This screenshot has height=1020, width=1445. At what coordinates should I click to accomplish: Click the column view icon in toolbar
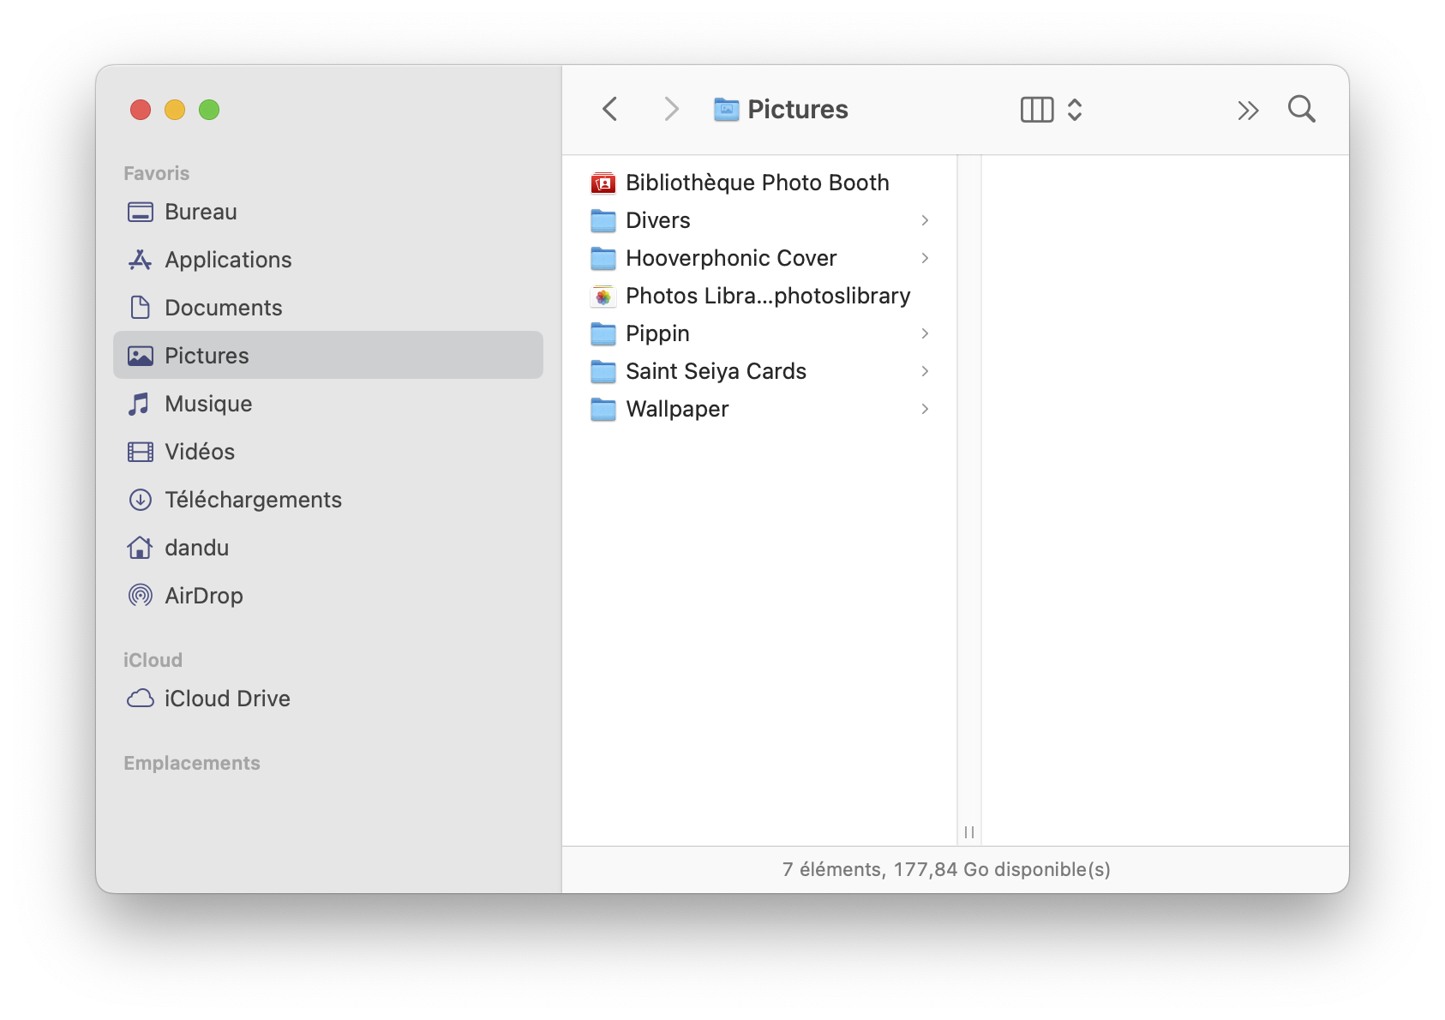1037,110
